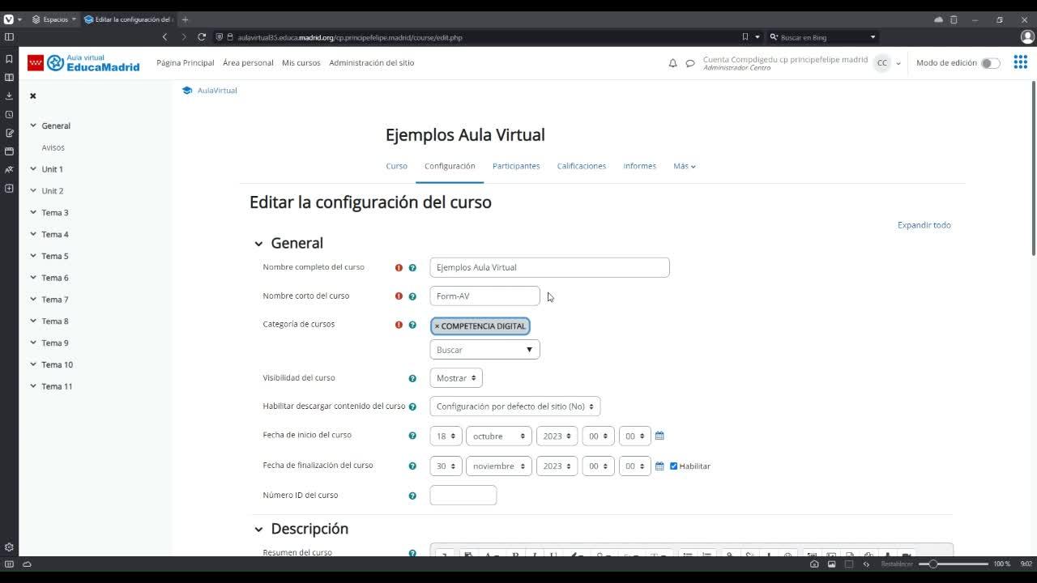Screen dimensions: 1037x583
Task: Open the Habilitar descargar contenido dropdown
Action: click(x=515, y=406)
